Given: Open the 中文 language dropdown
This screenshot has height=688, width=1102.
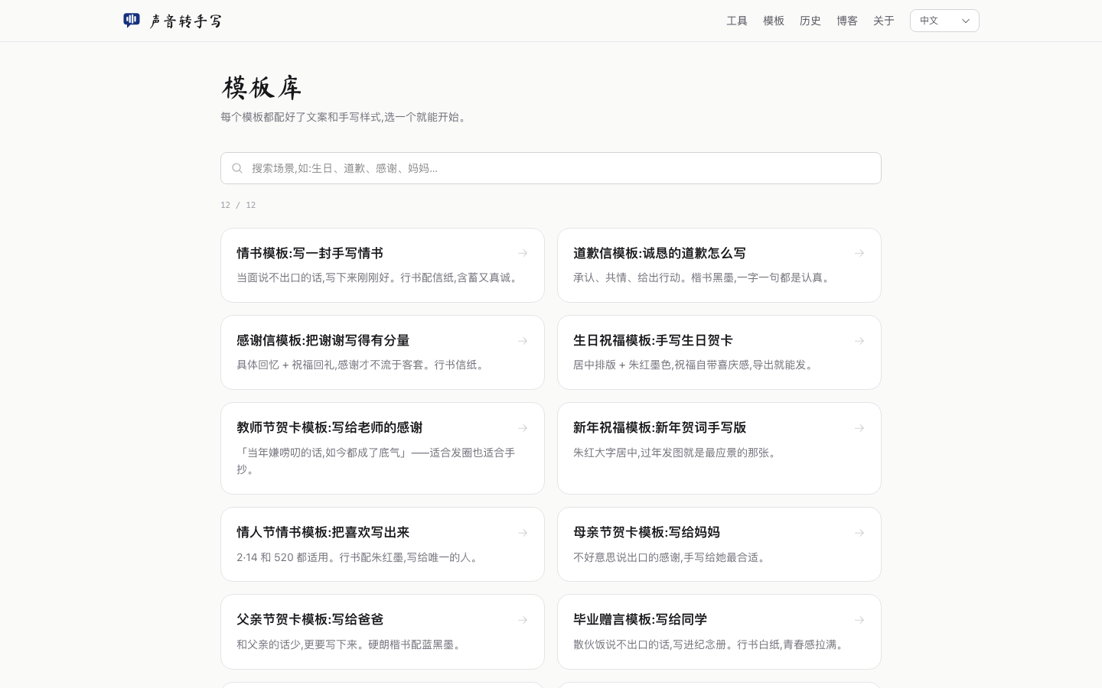Looking at the screenshot, I should [x=944, y=21].
